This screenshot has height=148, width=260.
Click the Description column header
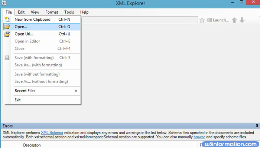point(32,145)
